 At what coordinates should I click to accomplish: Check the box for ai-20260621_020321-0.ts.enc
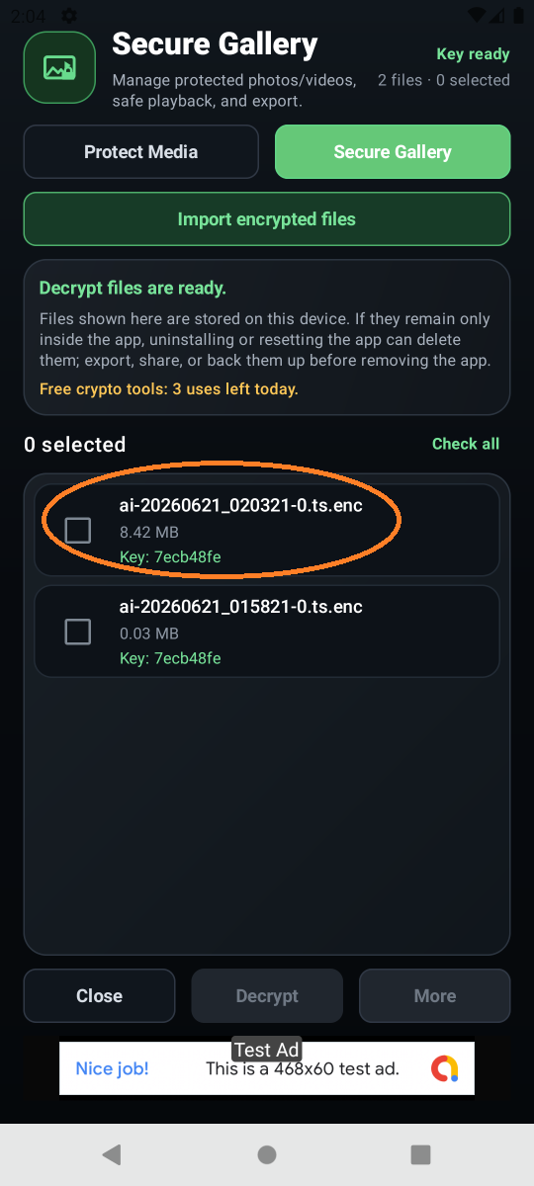(x=77, y=531)
